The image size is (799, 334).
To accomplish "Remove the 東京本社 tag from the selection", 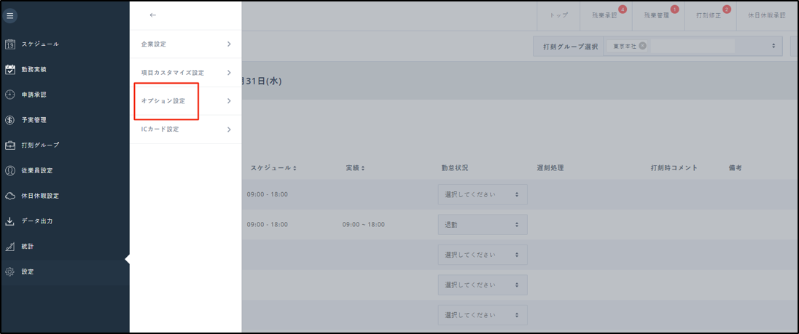I will (x=642, y=46).
